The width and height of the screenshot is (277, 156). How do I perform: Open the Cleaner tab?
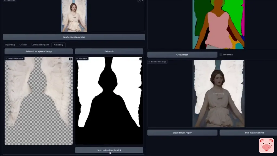click(23, 45)
